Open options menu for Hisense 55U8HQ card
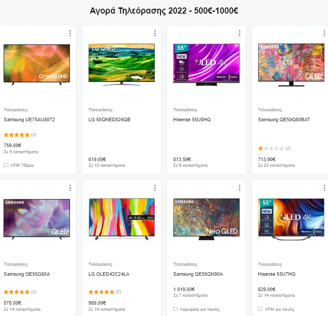Viewport: 328px width, 316px height. pyautogui.click(x=240, y=33)
